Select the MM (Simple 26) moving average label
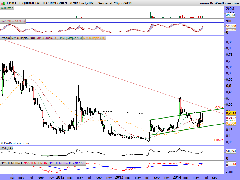 click(x=47, y=38)
